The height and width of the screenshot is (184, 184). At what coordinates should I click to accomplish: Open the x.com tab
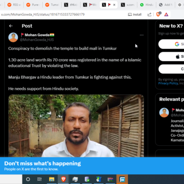pyautogui.click(x=128, y=5)
